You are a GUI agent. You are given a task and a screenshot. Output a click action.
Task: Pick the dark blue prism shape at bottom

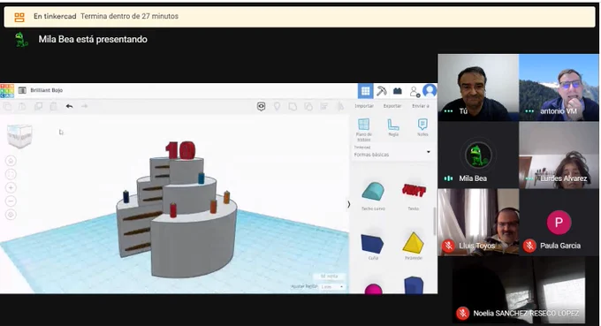tap(414, 285)
